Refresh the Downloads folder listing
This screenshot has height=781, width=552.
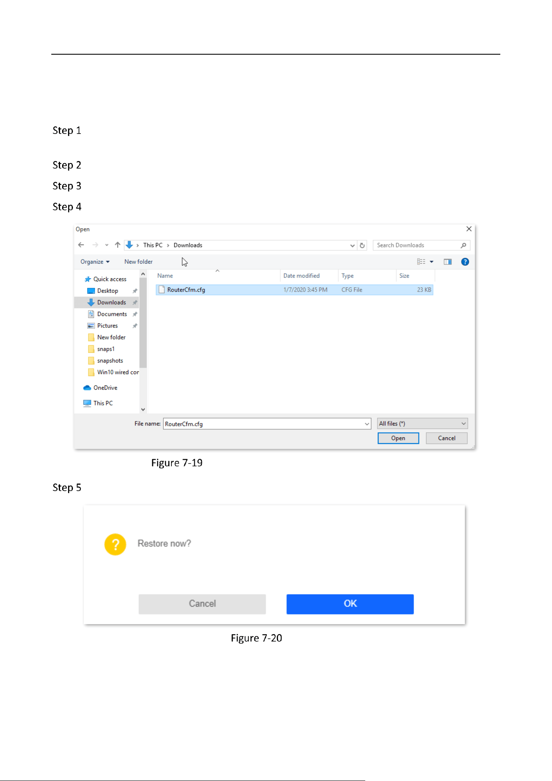pyautogui.click(x=362, y=245)
